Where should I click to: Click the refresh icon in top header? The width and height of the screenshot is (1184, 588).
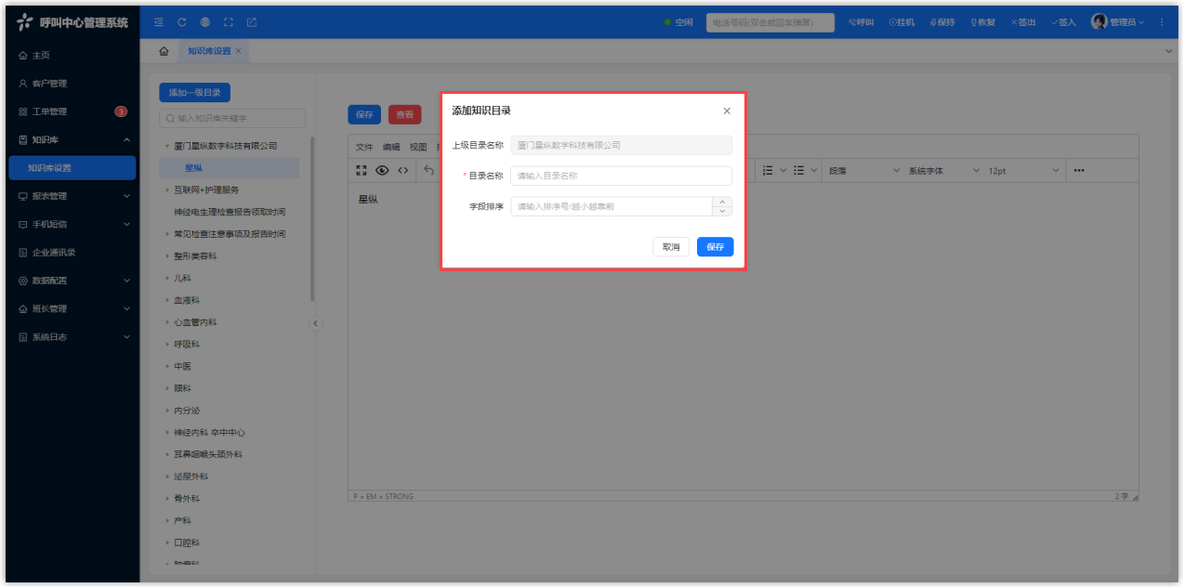182,22
